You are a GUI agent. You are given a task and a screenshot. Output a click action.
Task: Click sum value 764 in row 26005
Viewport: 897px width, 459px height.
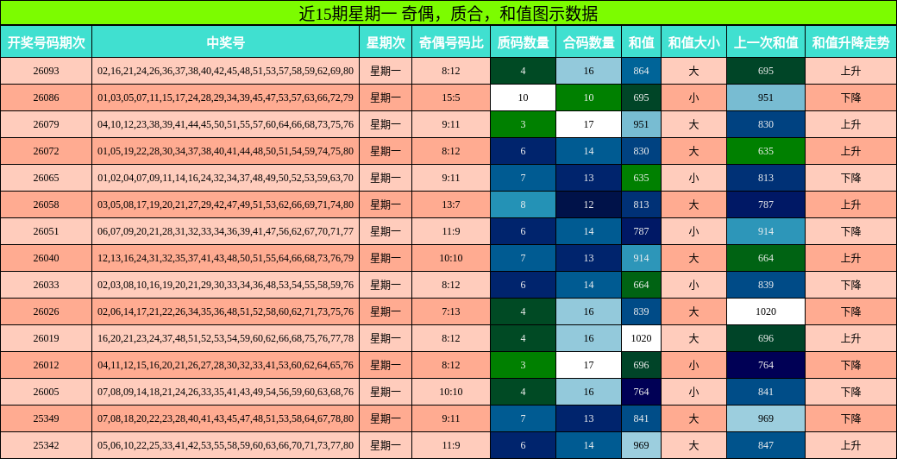tap(642, 392)
